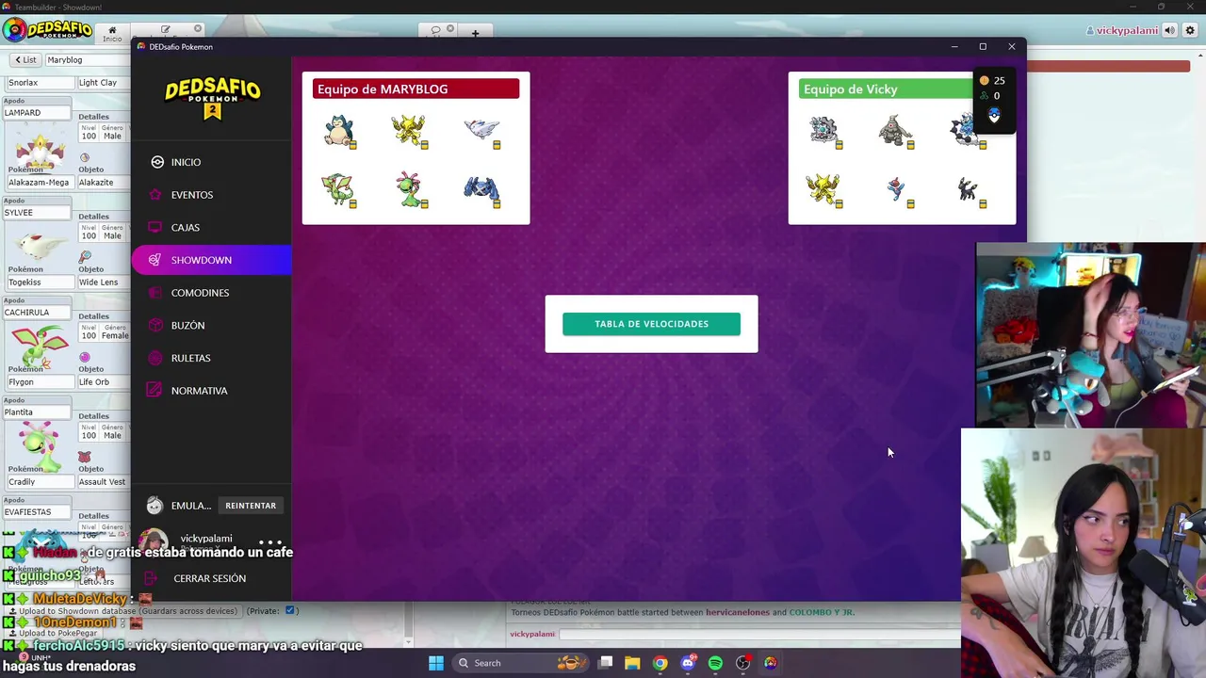This screenshot has width=1206, height=678.
Task: Open the BUZÓN sidebar entry
Action: coord(211,325)
